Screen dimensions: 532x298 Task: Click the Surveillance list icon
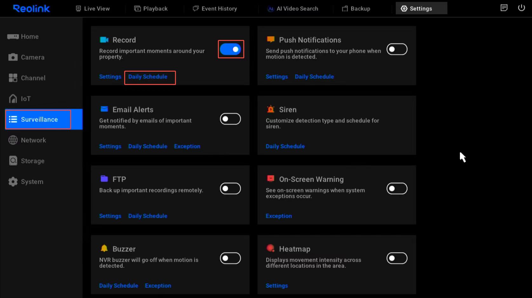click(x=13, y=119)
